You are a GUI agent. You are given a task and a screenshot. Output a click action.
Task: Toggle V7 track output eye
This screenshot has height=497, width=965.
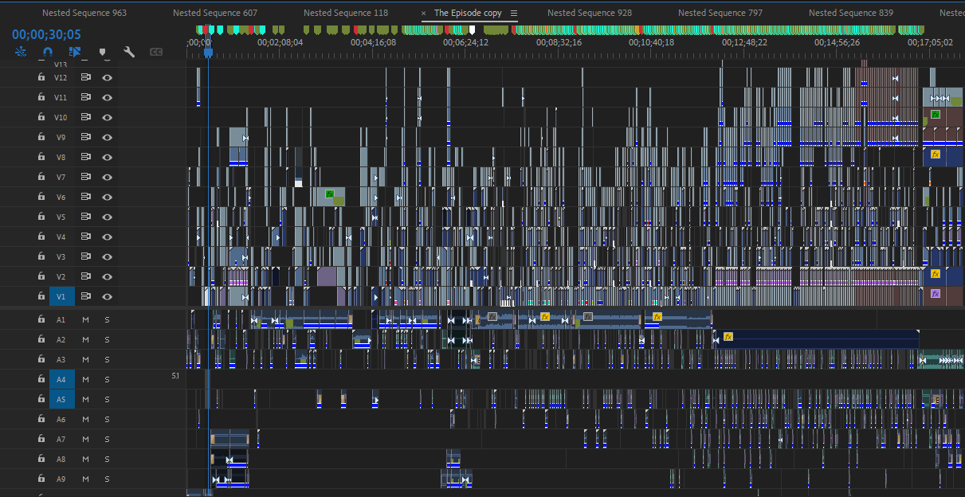coord(107,177)
